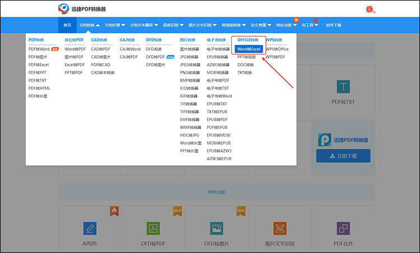
Task: Click the 图片文字识别 scan icon
Action: (280, 228)
